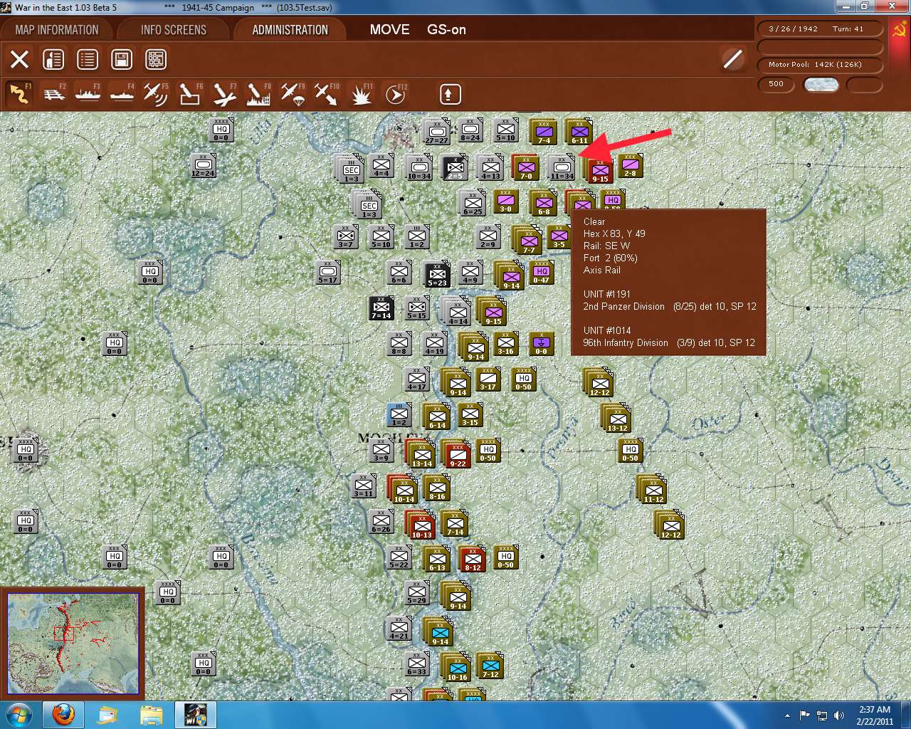This screenshot has height=729, width=911.
Task: Click the Motor Pool 142K readout
Action: click(x=820, y=65)
